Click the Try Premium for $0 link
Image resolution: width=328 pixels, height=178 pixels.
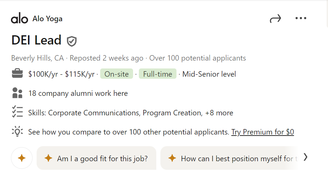(x=262, y=132)
